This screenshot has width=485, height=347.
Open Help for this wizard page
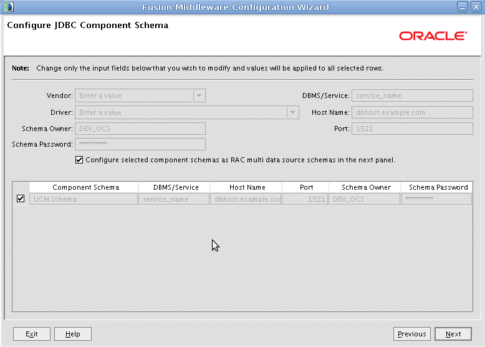pos(73,334)
